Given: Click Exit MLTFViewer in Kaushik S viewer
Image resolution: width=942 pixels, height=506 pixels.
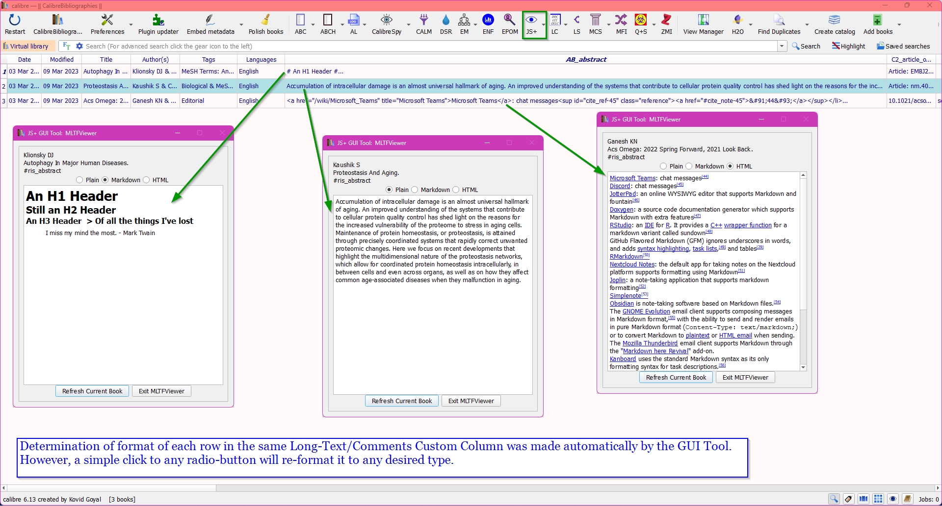Looking at the screenshot, I should tap(471, 401).
